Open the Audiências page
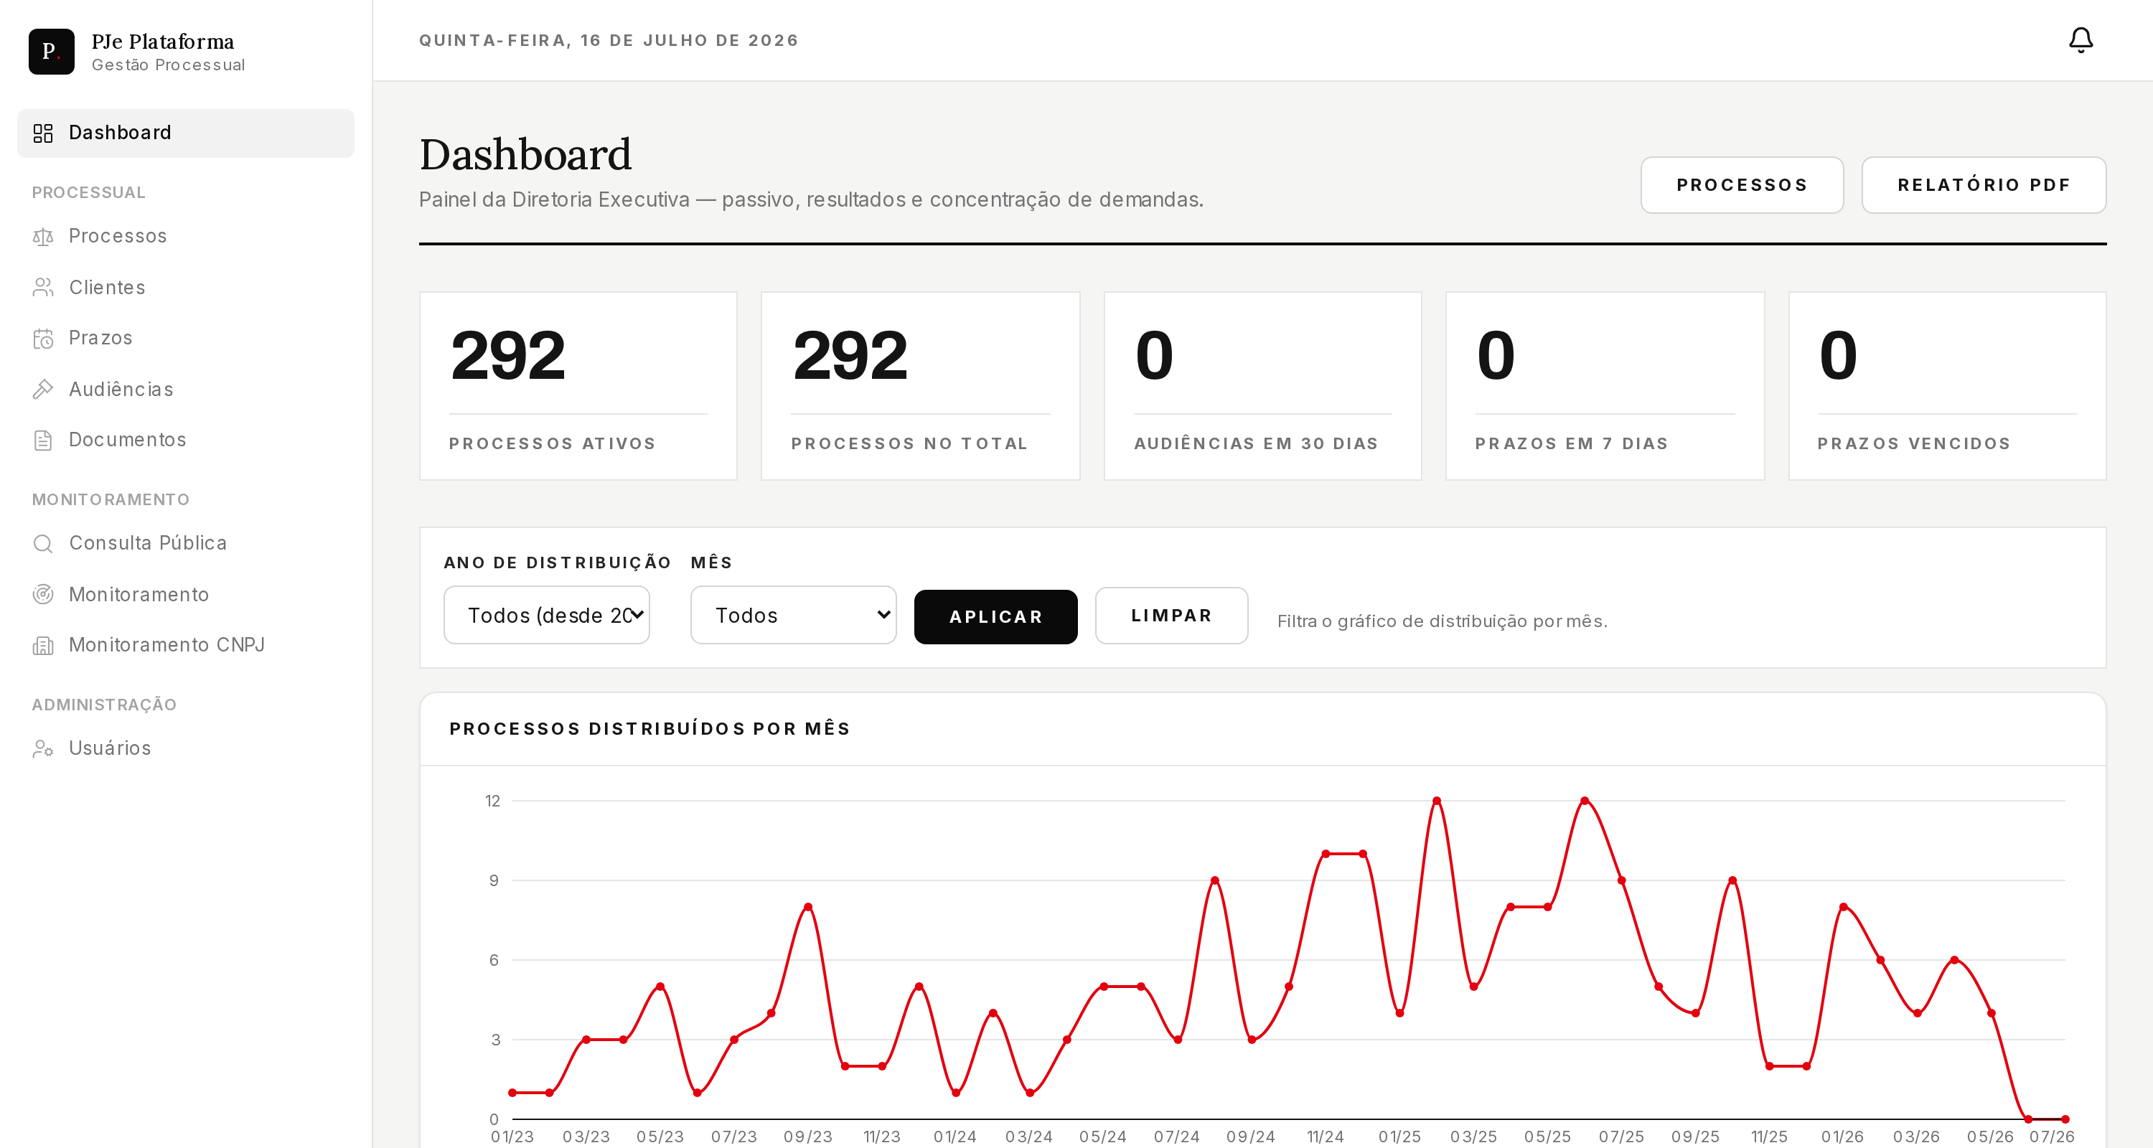Screen dimensions: 2153x1148 tap(186, 390)
